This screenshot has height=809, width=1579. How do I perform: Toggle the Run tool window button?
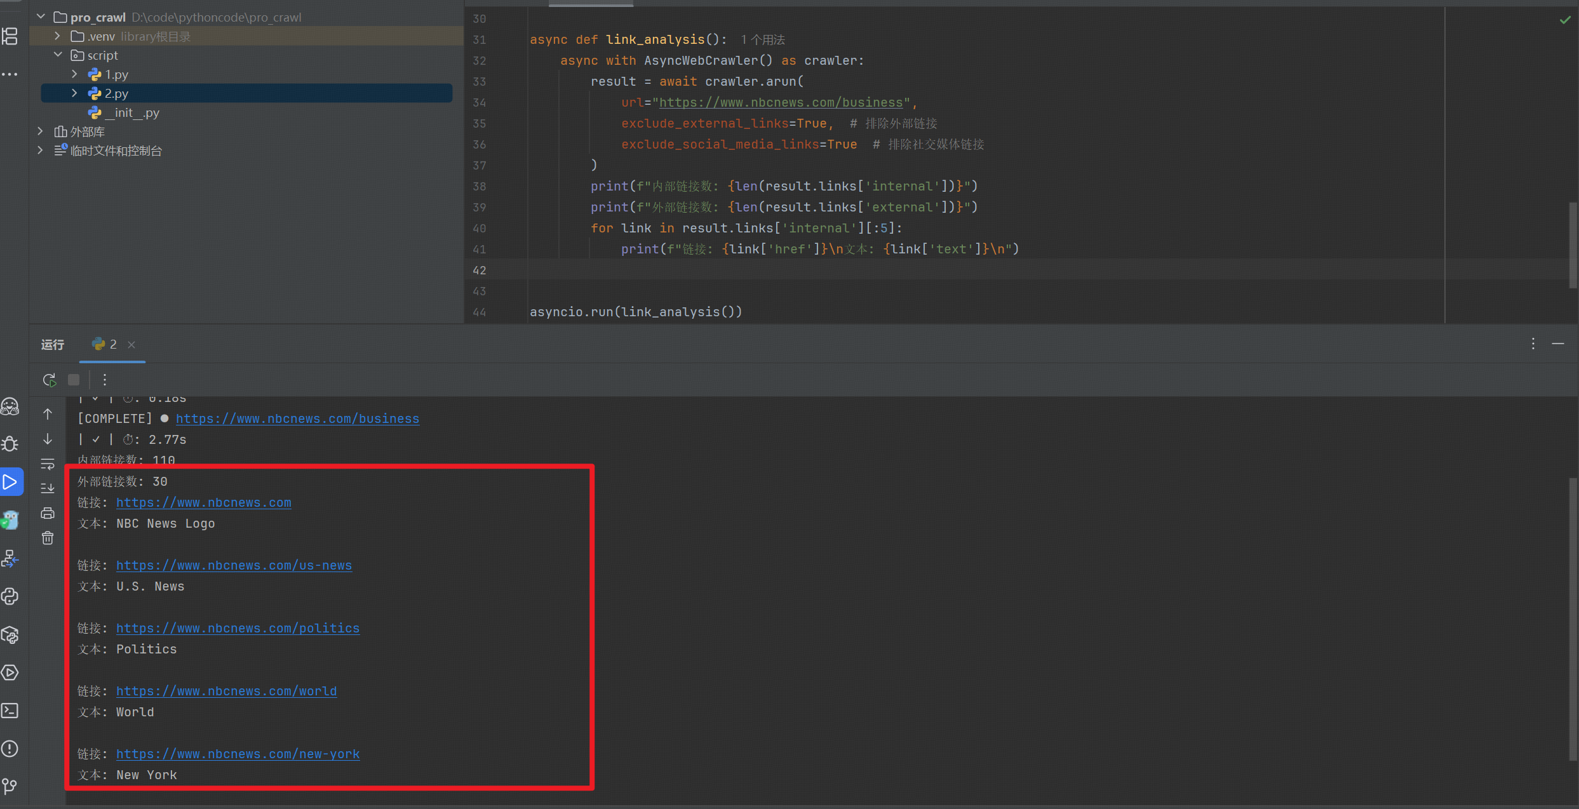click(x=10, y=482)
